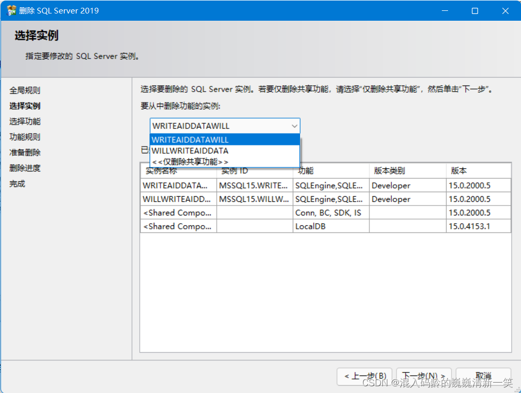
Task: Minimize the 删除 SQL Server 2019 window
Action: coord(445,11)
